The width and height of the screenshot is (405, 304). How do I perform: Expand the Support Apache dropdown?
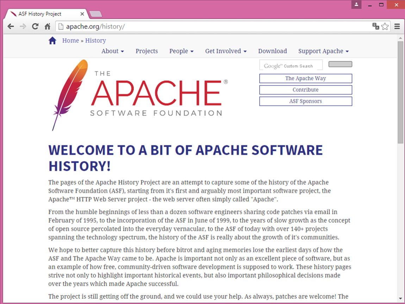(x=323, y=51)
